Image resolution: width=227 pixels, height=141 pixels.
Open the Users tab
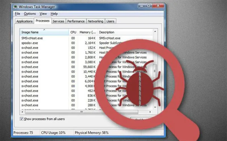coord(110,21)
